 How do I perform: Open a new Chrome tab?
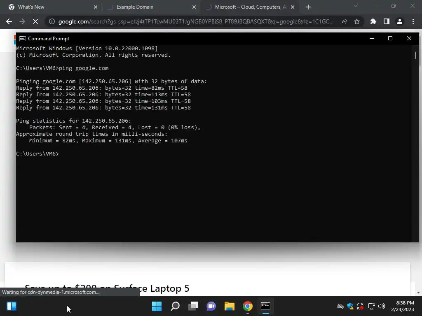[308, 7]
